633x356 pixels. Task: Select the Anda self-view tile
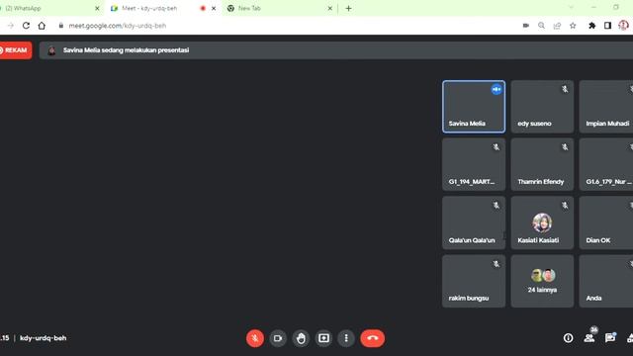606,281
